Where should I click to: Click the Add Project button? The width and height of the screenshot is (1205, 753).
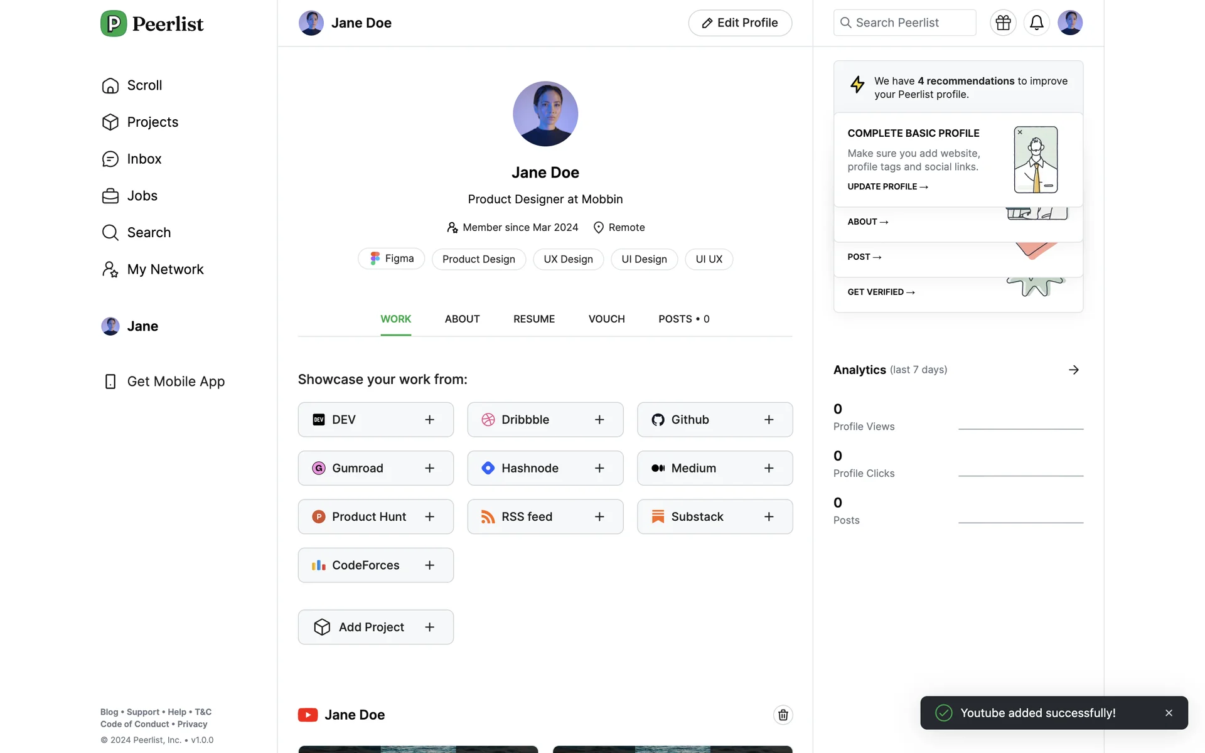click(375, 627)
